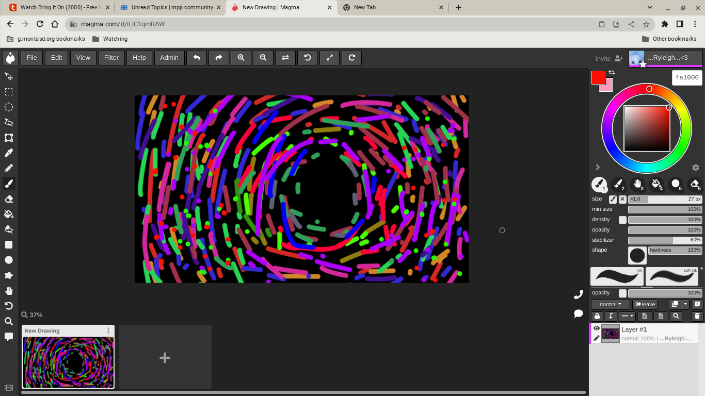Open New Drawing thumbnail three-dot menu
The height and width of the screenshot is (396, 705).
(x=108, y=331)
